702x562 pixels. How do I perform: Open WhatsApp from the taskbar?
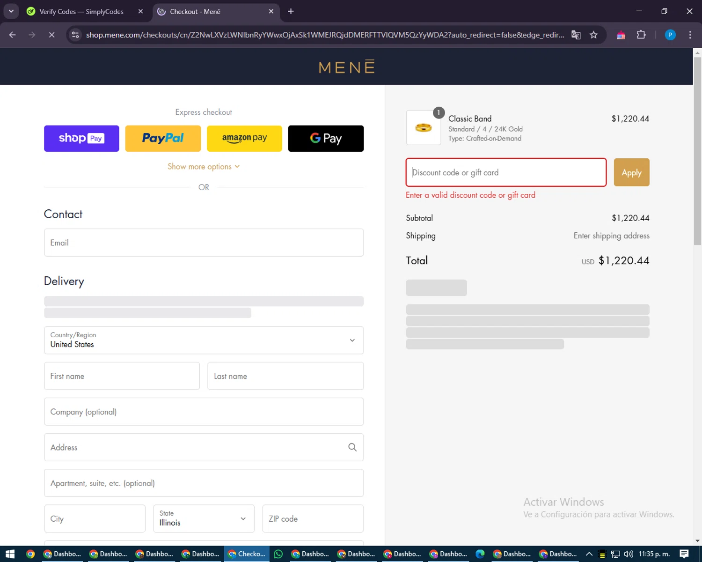coord(278,554)
